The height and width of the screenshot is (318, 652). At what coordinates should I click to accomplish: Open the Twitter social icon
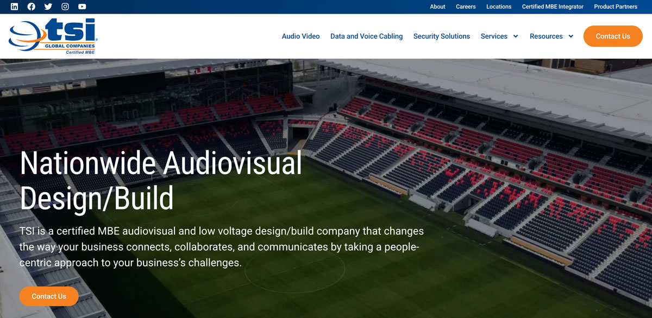click(x=48, y=7)
